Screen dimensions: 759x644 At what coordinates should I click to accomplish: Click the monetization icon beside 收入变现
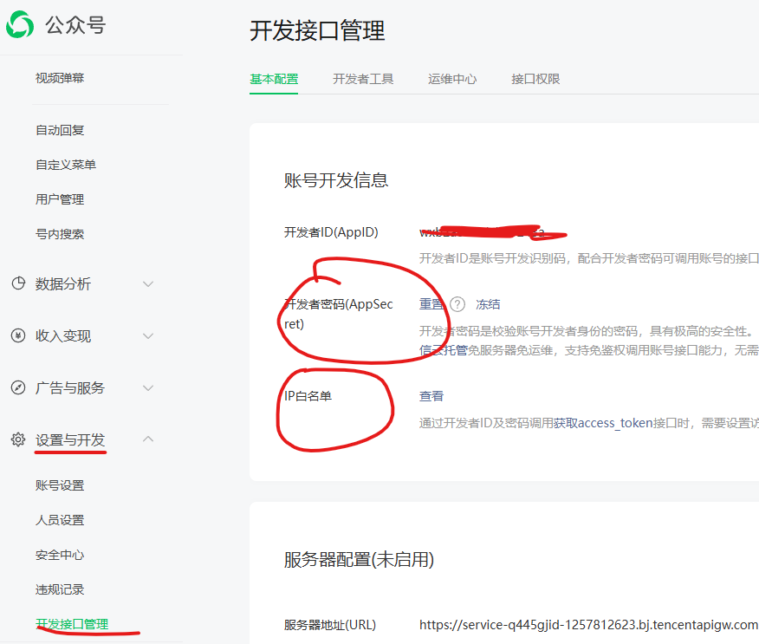(x=18, y=336)
